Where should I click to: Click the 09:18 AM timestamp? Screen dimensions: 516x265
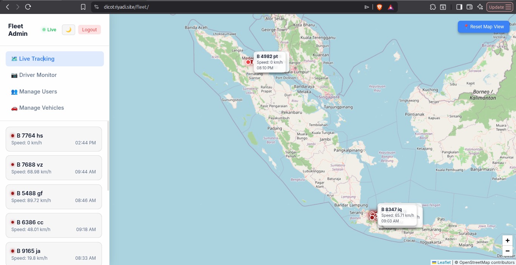pyautogui.click(x=86, y=230)
